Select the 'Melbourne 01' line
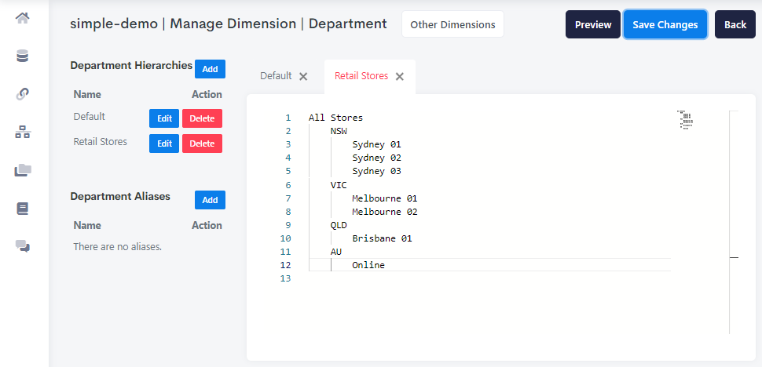 point(385,198)
